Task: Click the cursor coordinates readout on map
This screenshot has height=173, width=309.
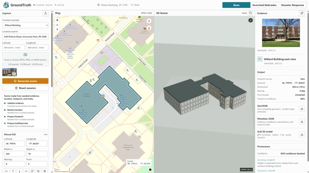Action: pos(139,162)
